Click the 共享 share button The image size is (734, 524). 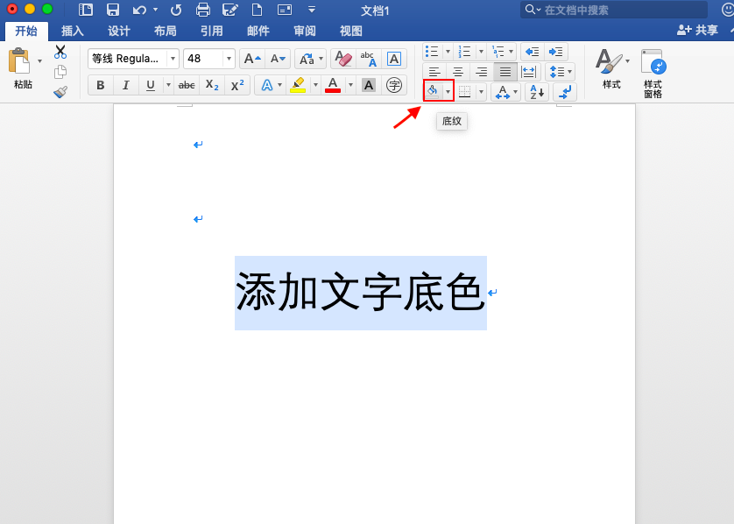(x=697, y=30)
